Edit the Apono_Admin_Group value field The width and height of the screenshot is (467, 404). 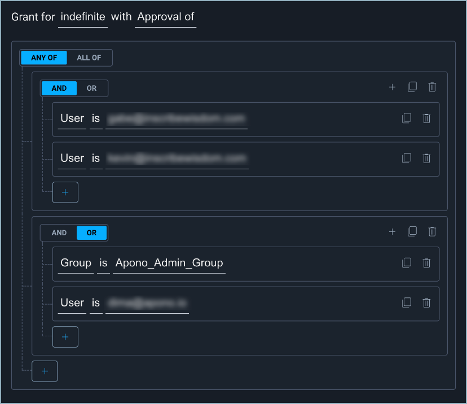click(x=169, y=263)
